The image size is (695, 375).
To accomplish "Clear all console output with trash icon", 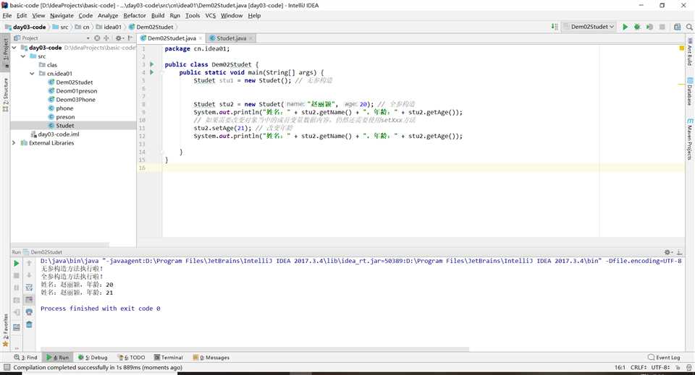I will (29, 324).
